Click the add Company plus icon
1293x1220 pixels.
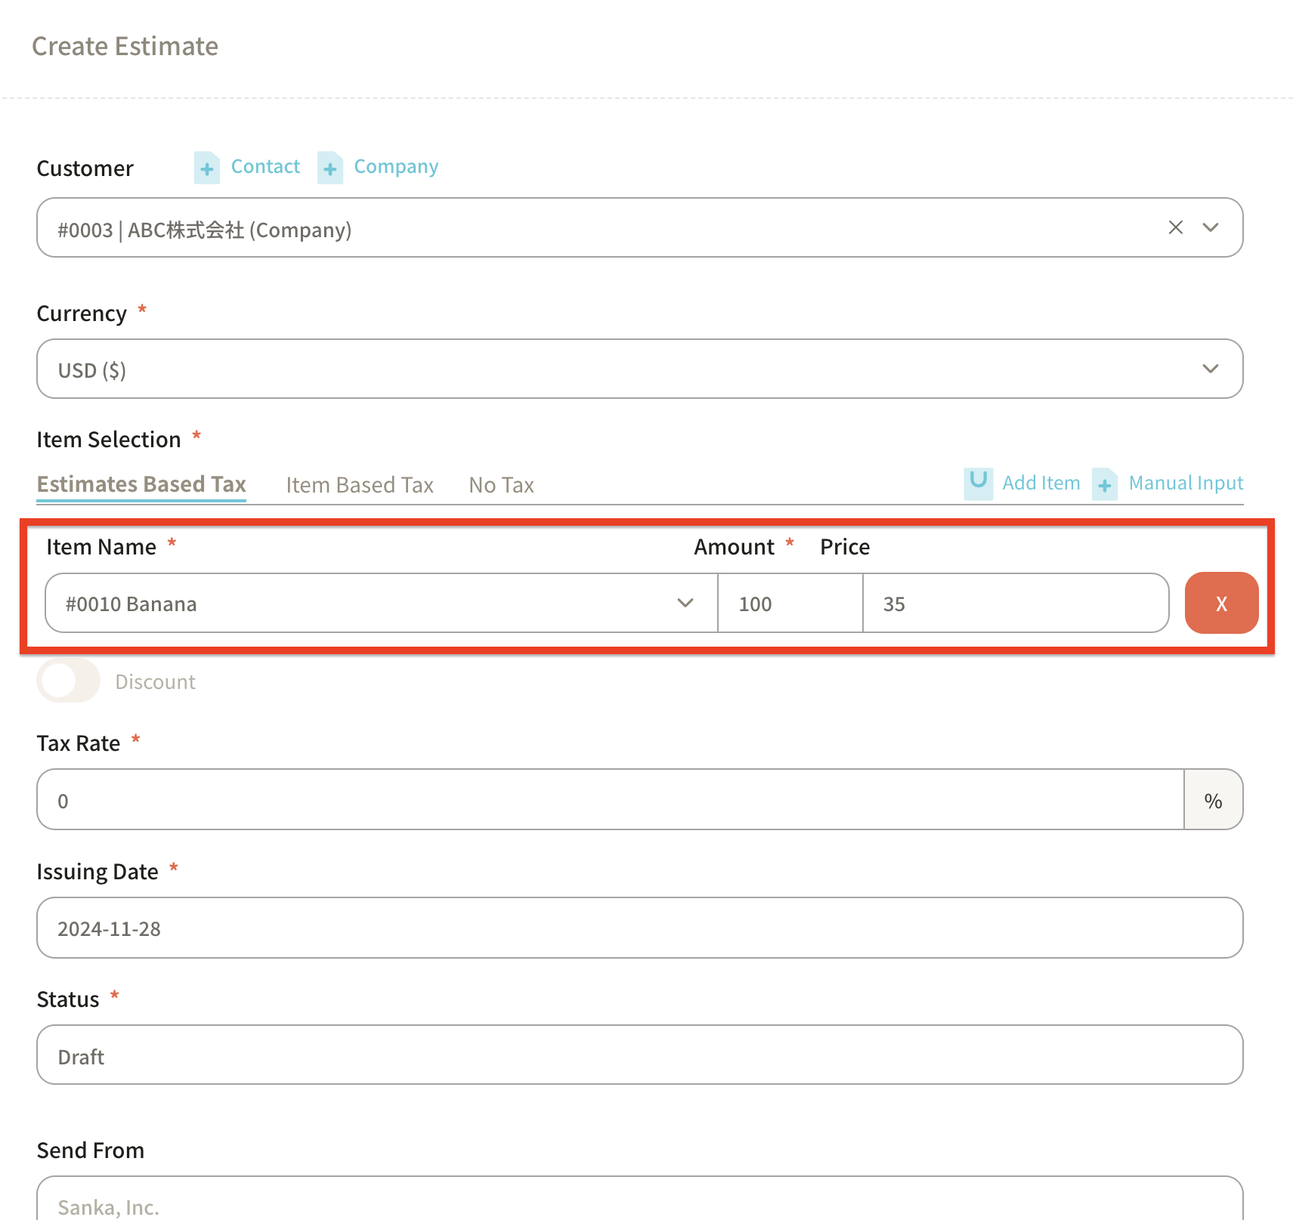330,168
